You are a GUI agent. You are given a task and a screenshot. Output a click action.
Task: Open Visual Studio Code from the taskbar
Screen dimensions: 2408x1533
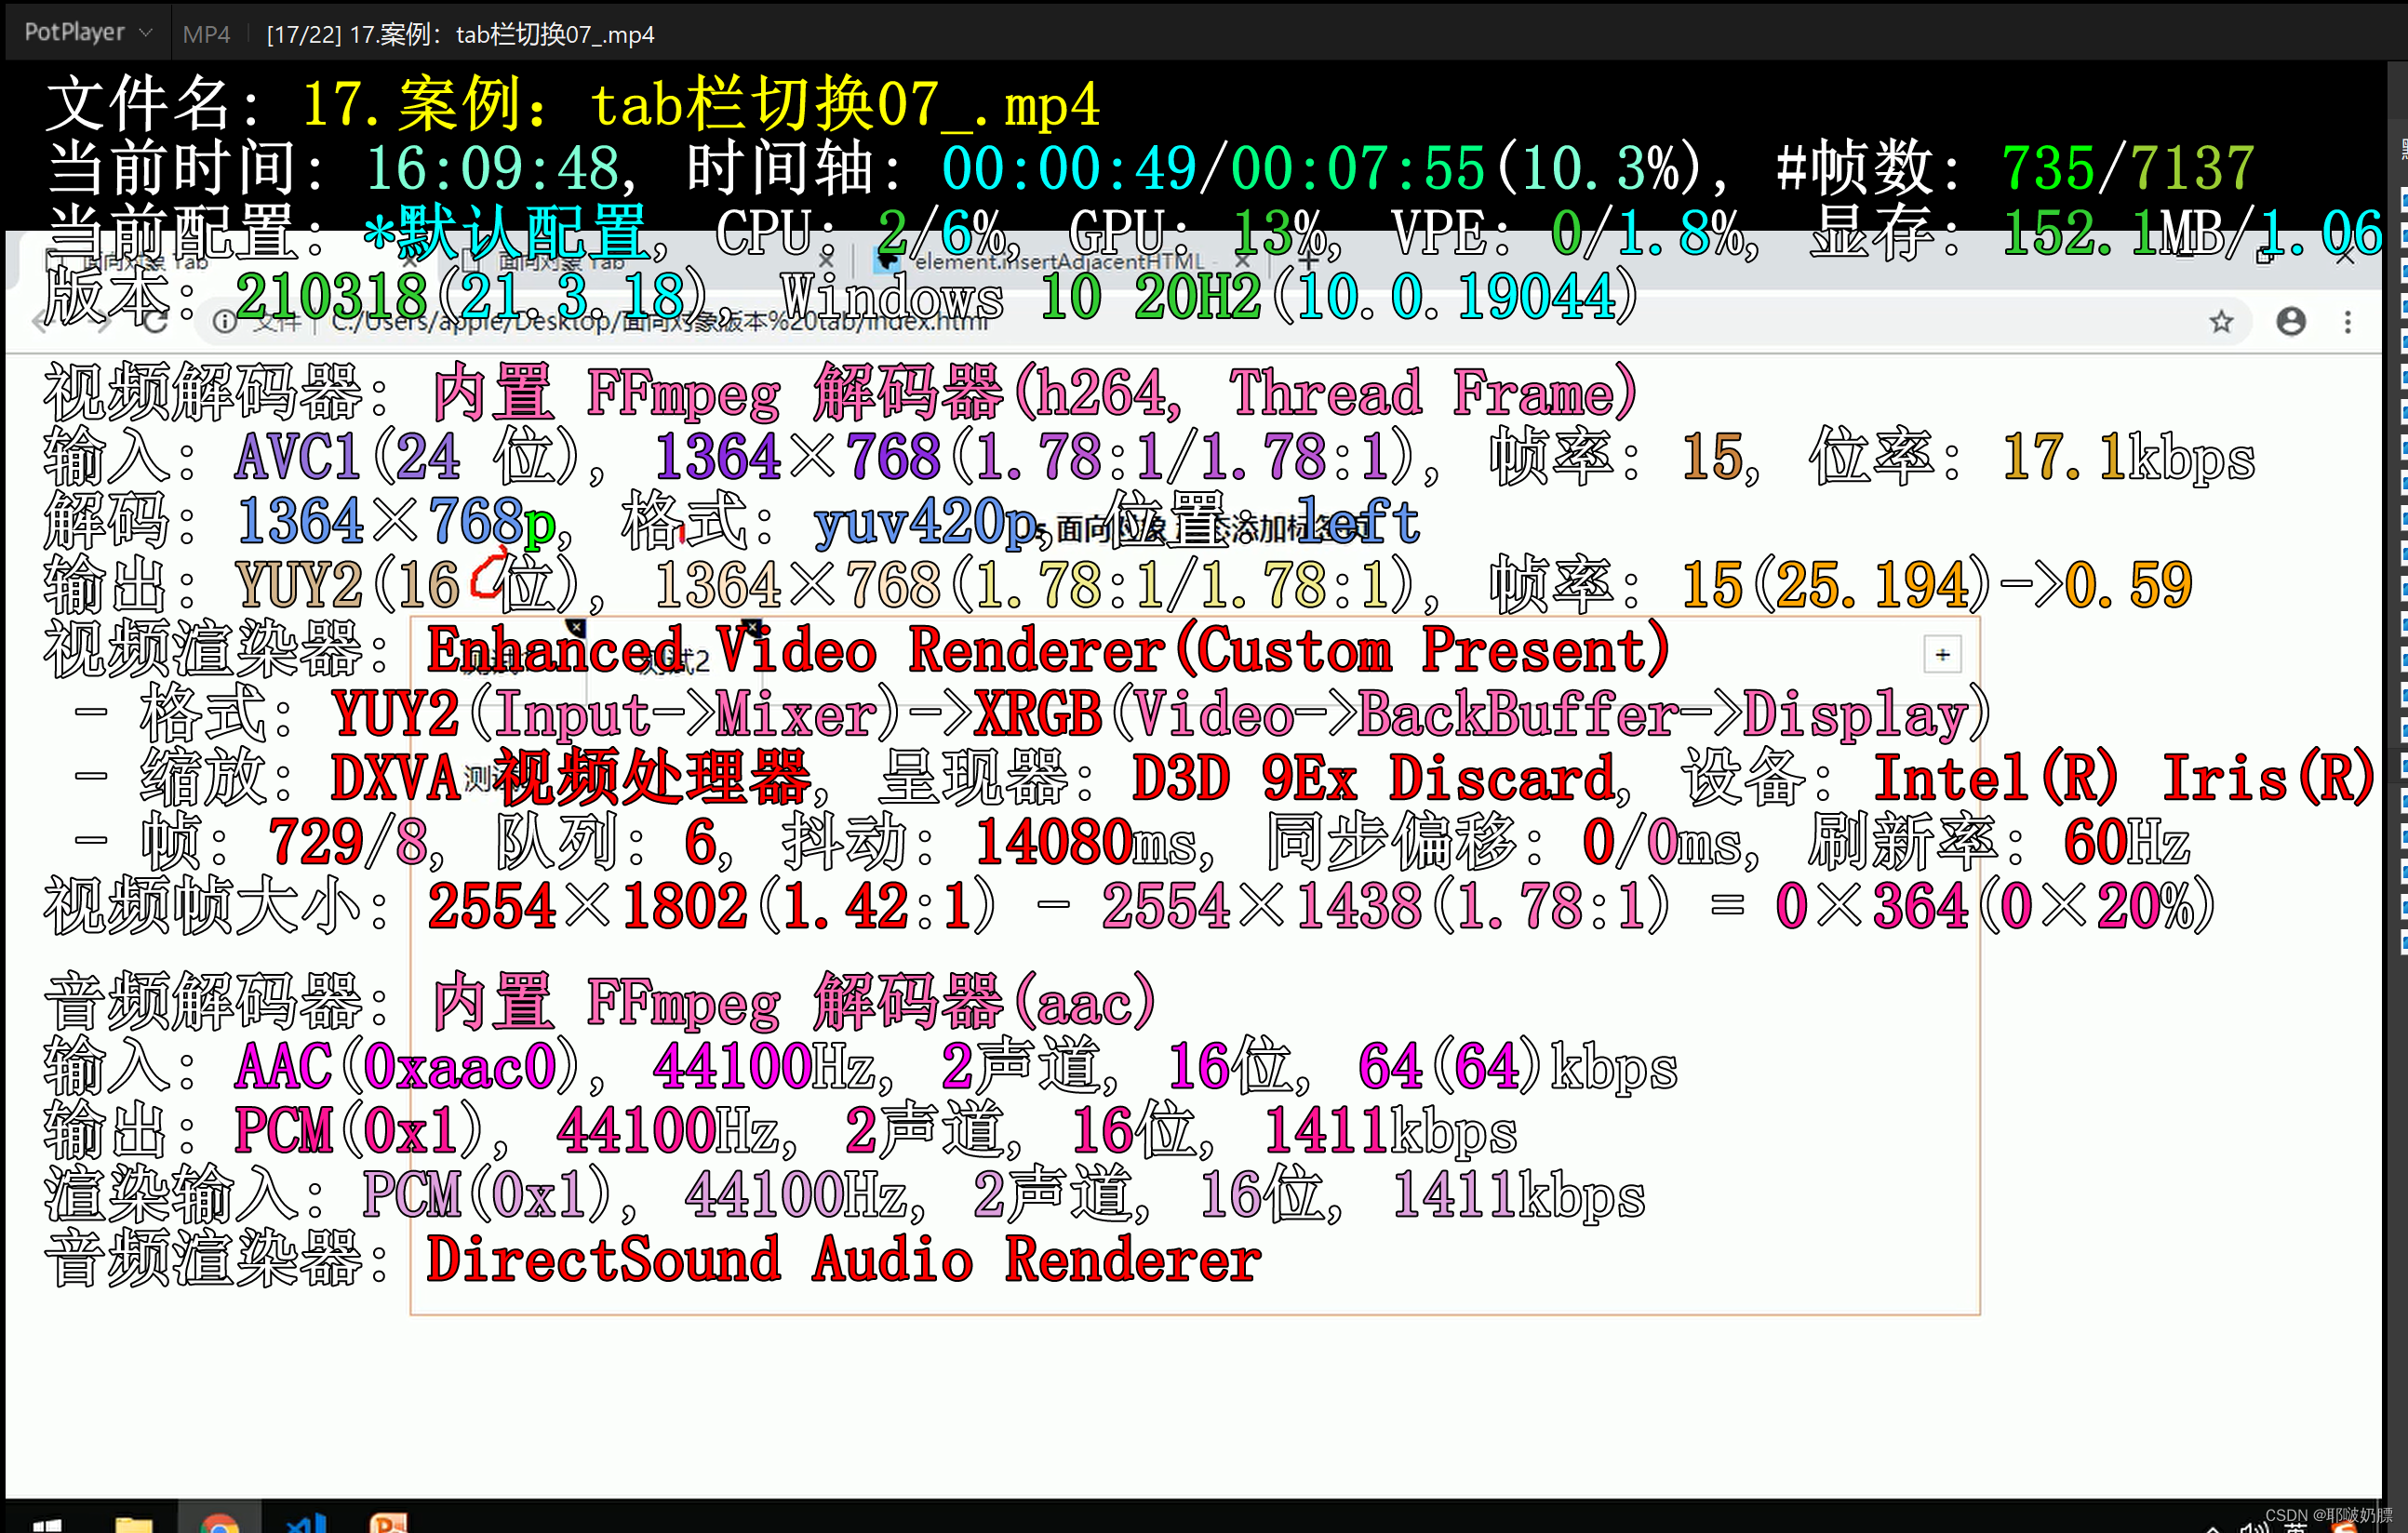306,1523
